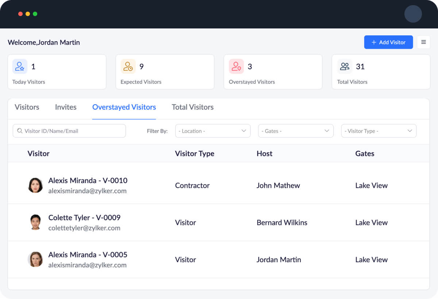Switch to the Total Visitors tab

[x=193, y=107]
